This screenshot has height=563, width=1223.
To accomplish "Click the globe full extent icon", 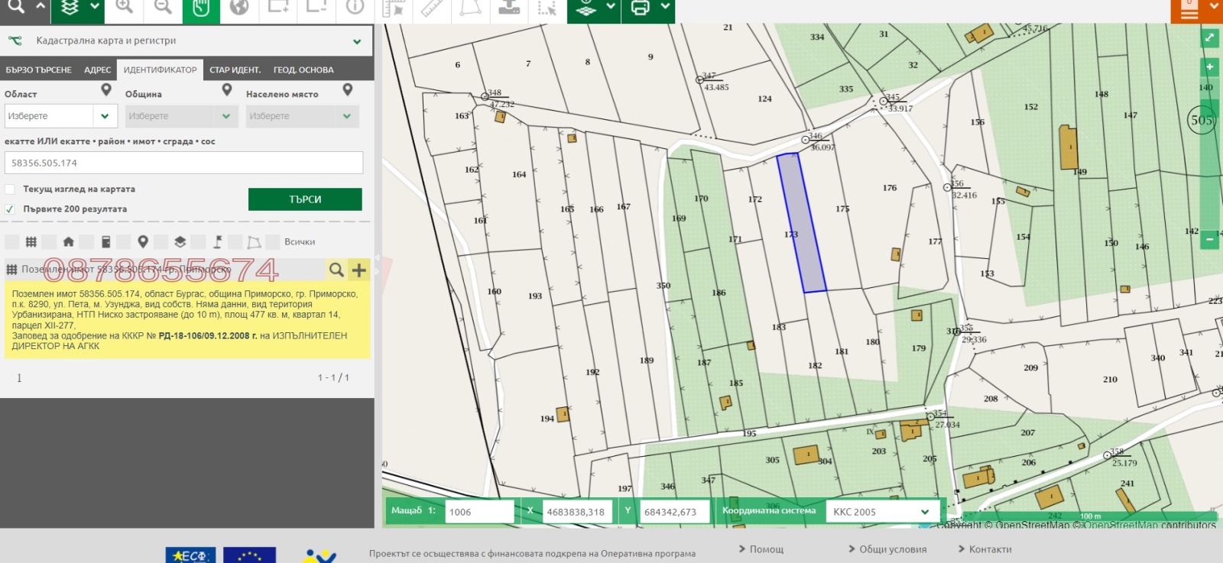I will coord(239,8).
